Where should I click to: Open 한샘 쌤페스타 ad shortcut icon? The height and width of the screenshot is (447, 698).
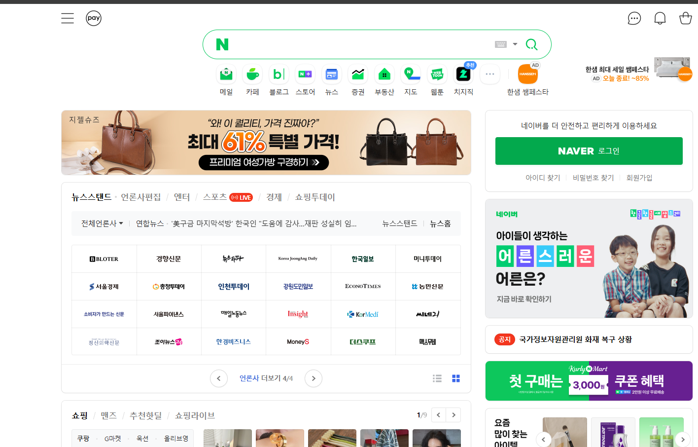point(528,74)
